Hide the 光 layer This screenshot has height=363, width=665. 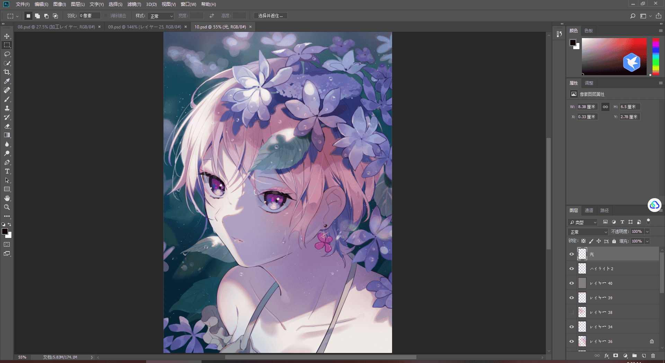tap(571, 254)
